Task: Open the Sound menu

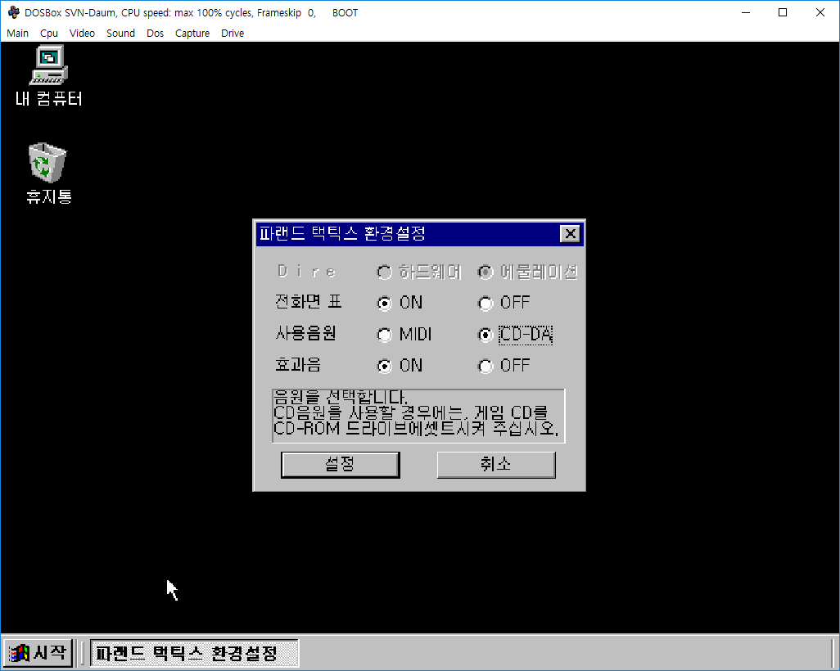Action: [120, 34]
